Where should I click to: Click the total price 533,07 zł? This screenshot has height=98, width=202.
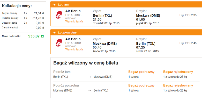[36, 36]
